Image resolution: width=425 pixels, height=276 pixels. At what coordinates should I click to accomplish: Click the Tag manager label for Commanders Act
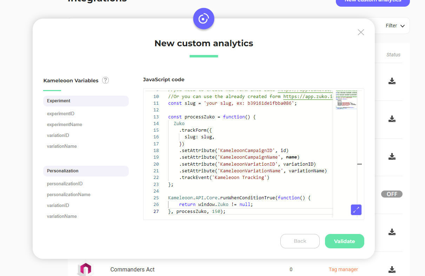point(343,269)
